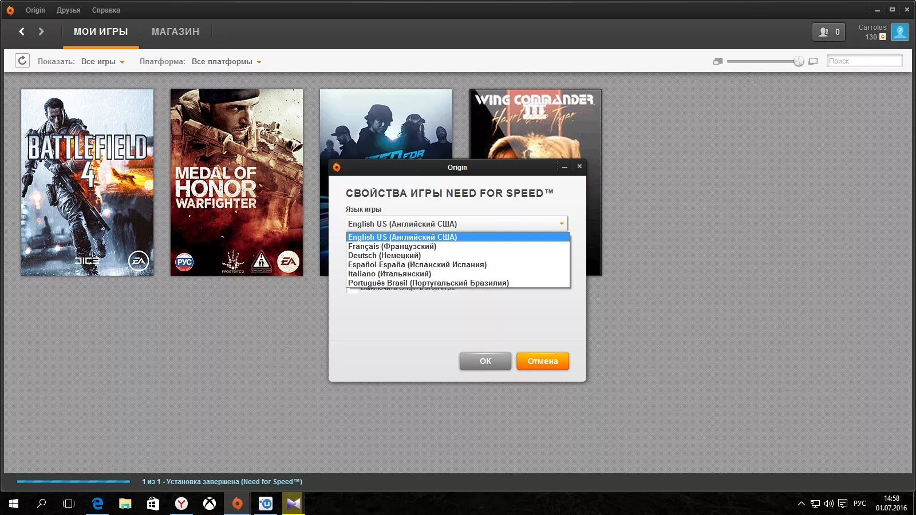Open the Друзья menu
916x515 pixels.
point(68,10)
